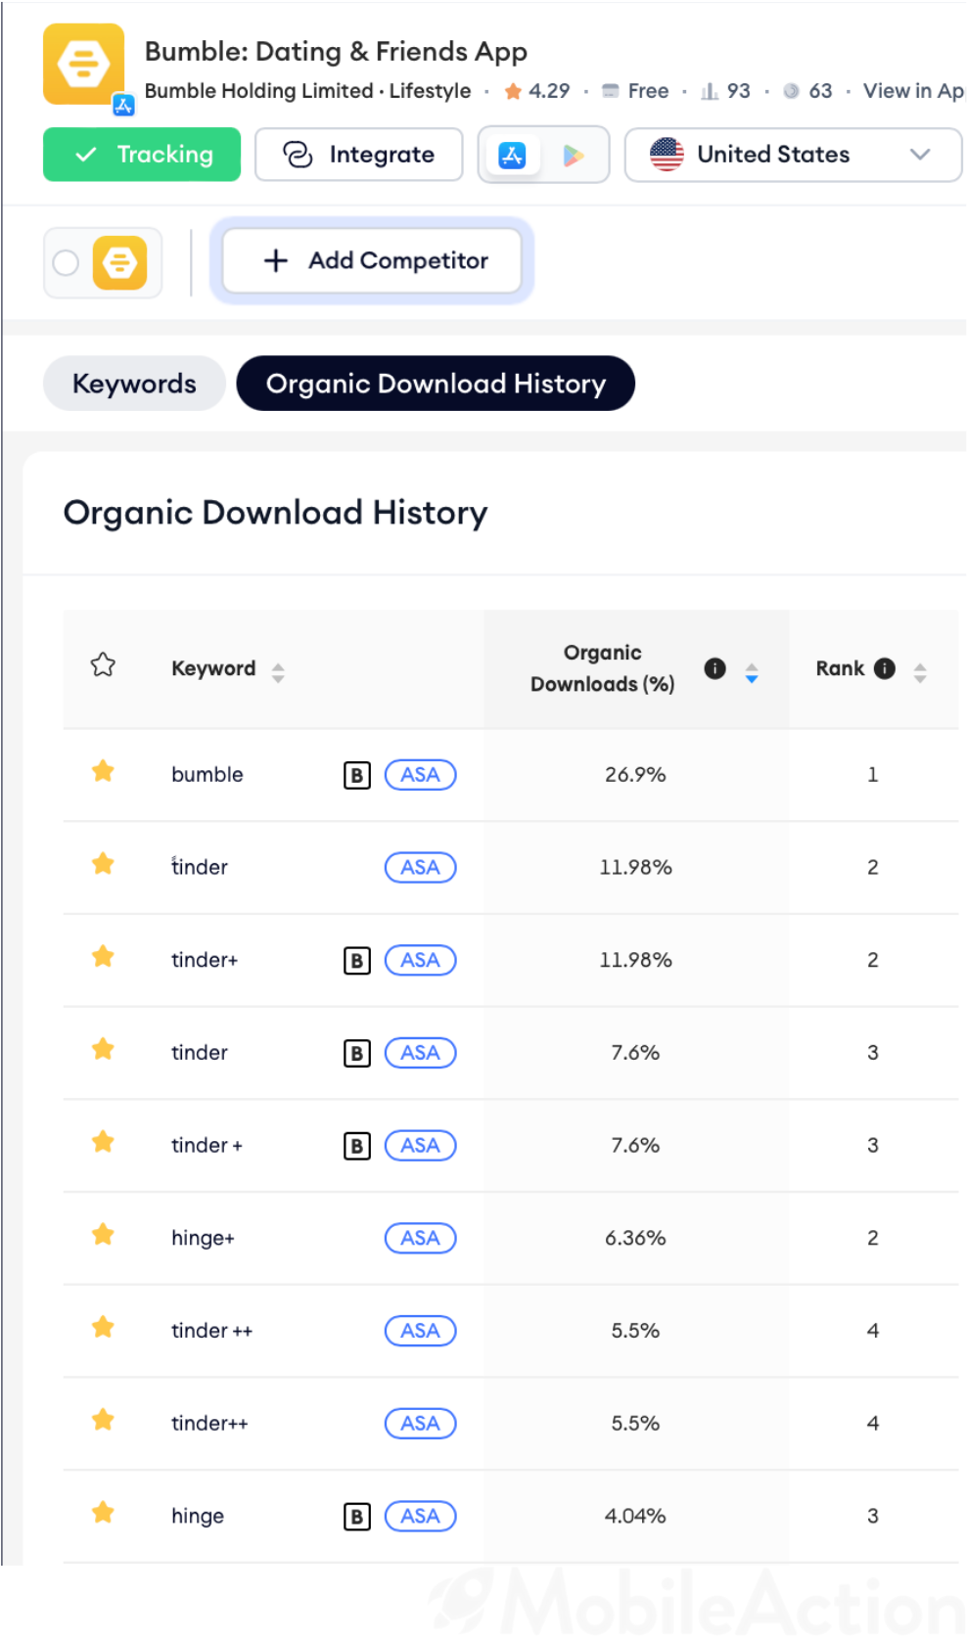Click the Bumble app logo in the header

(84, 65)
